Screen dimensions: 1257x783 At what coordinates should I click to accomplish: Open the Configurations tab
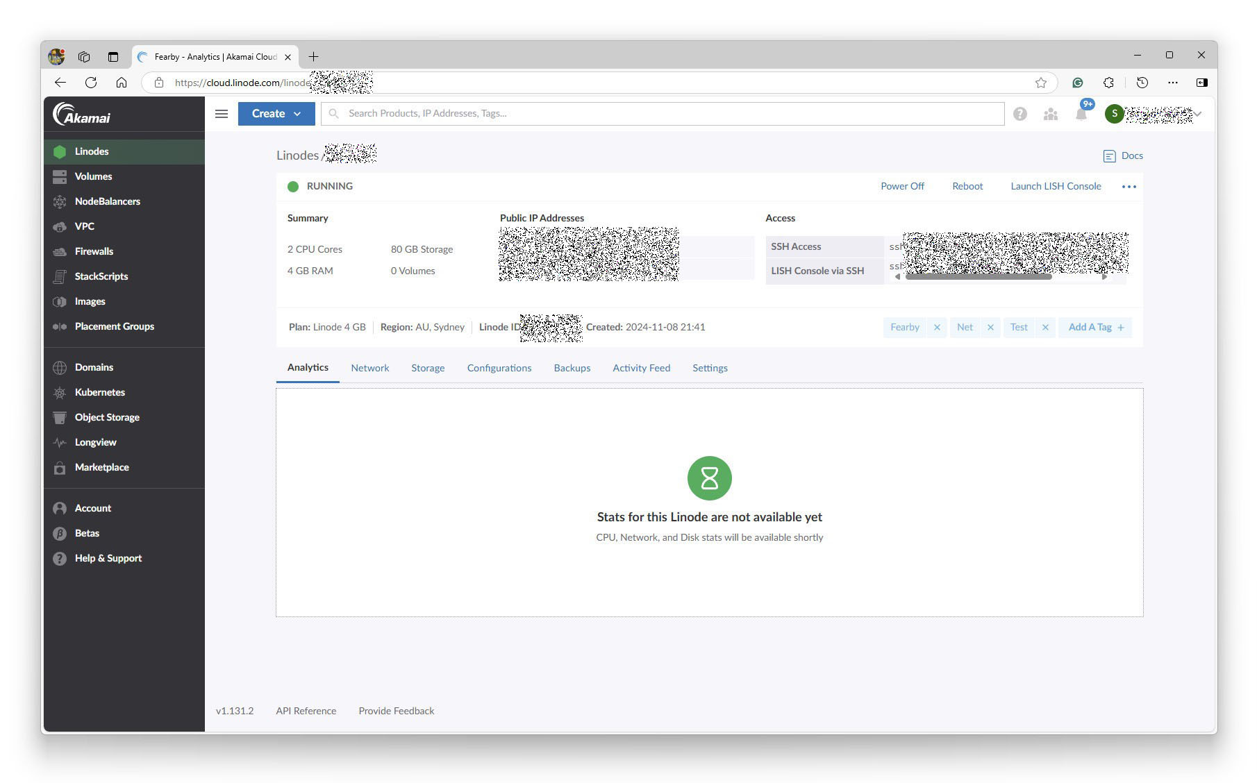(499, 368)
